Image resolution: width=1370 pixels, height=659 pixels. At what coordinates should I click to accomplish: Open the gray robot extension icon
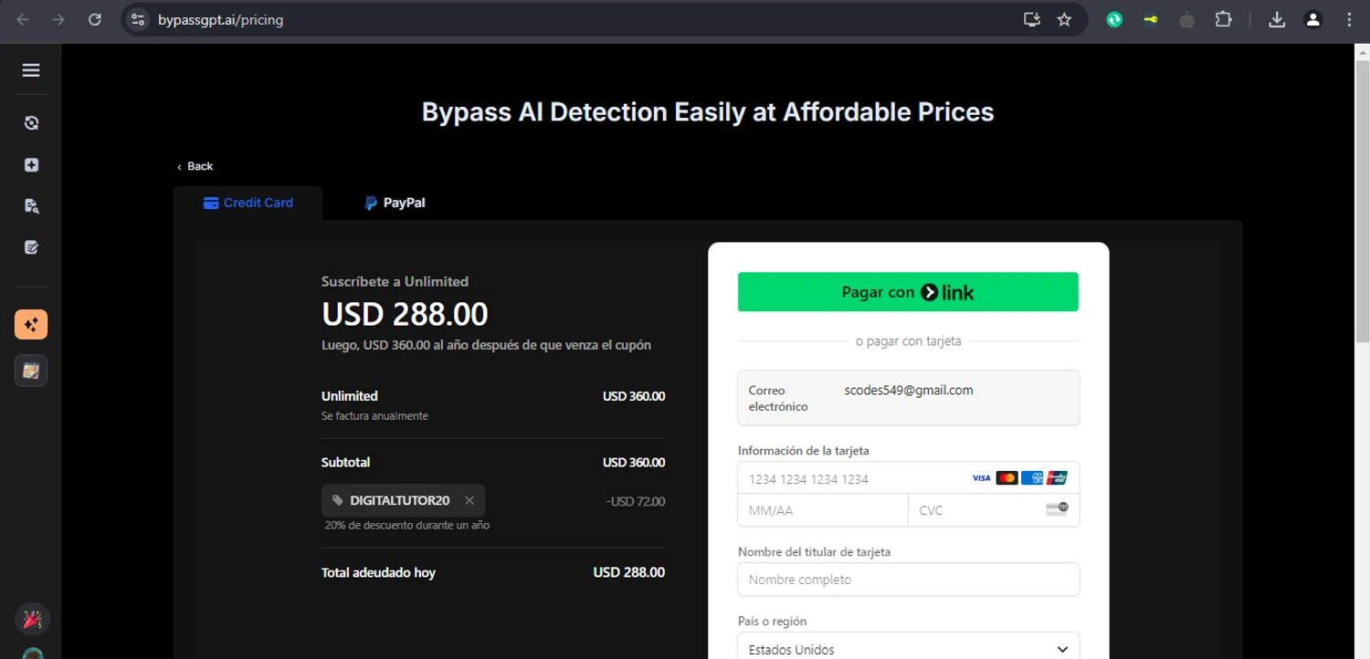(x=1186, y=19)
